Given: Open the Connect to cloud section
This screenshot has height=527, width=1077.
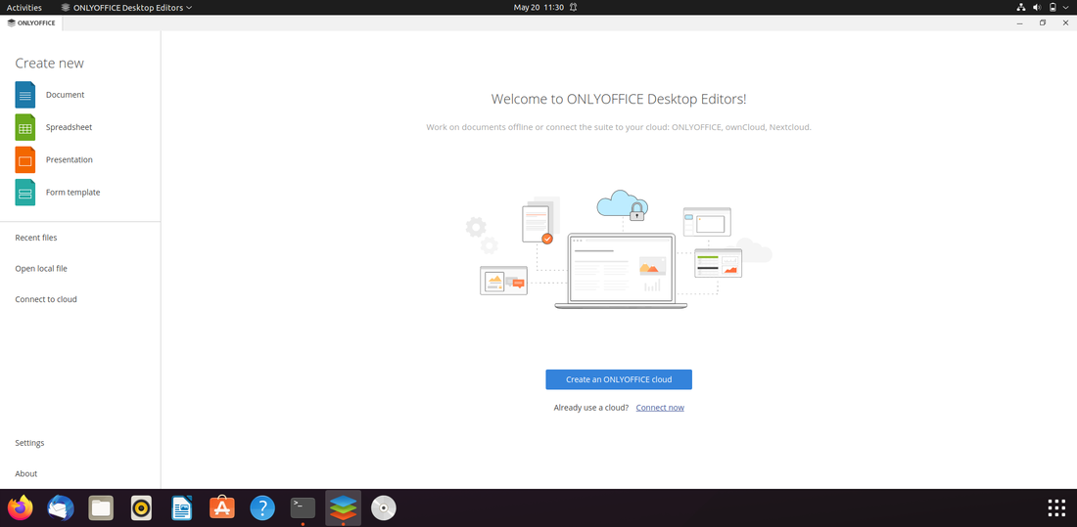Looking at the screenshot, I should 46,299.
